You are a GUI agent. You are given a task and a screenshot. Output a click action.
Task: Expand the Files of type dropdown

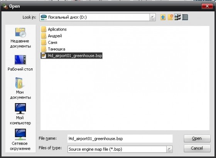coord(169,149)
